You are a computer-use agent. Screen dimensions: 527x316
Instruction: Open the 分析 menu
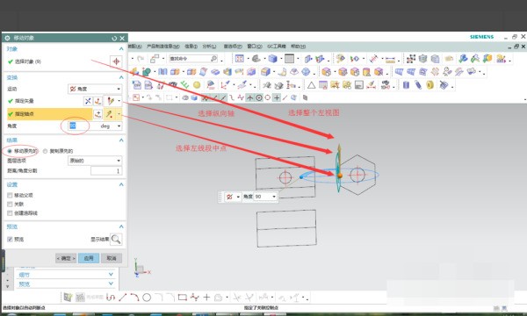point(209,47)
